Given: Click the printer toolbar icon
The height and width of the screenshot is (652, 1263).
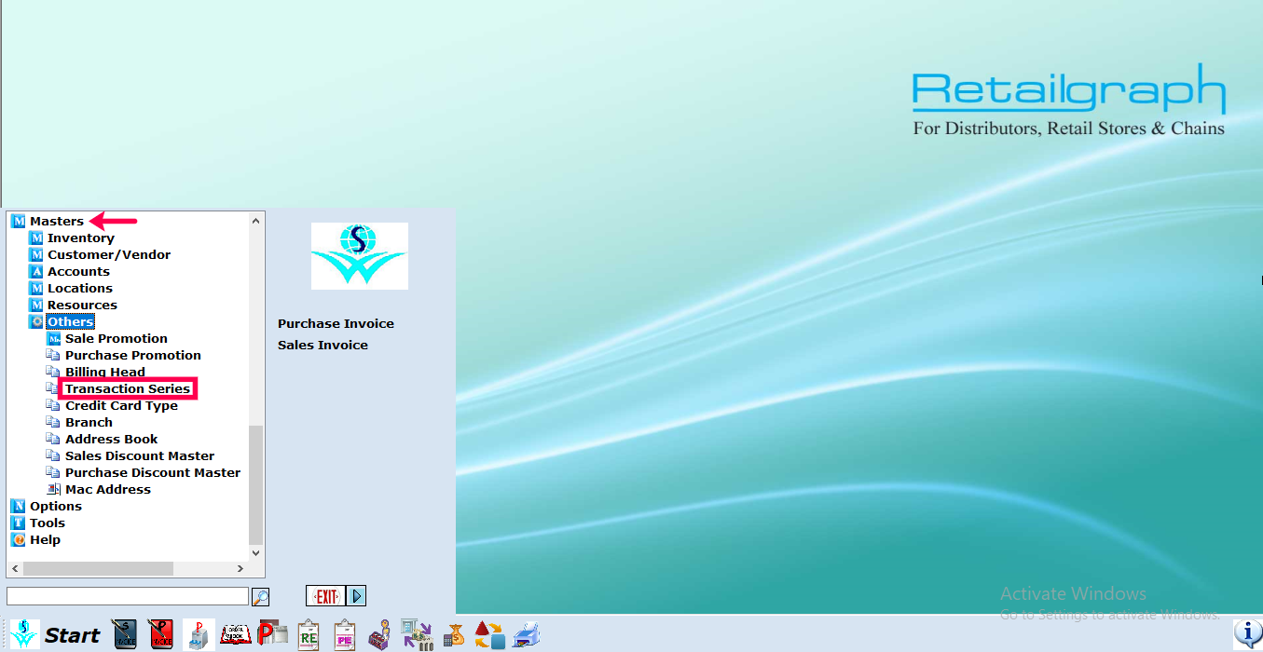Looking at the screenshot, I should 527,635.
